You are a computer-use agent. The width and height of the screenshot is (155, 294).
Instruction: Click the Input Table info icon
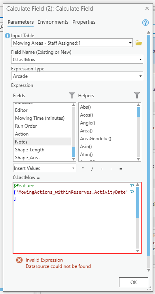(8, 36)
